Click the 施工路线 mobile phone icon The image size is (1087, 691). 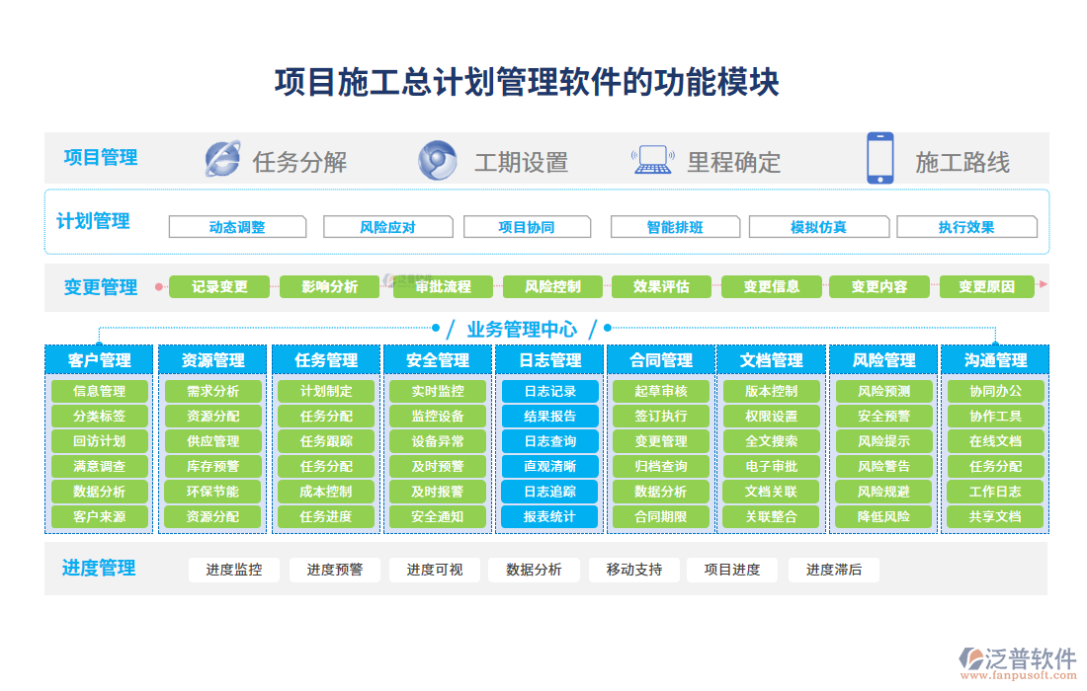(878, 158)
